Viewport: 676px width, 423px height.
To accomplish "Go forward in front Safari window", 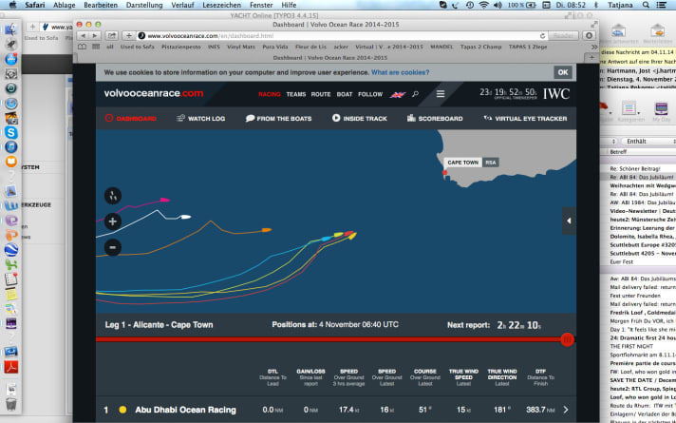I will 94,36.
